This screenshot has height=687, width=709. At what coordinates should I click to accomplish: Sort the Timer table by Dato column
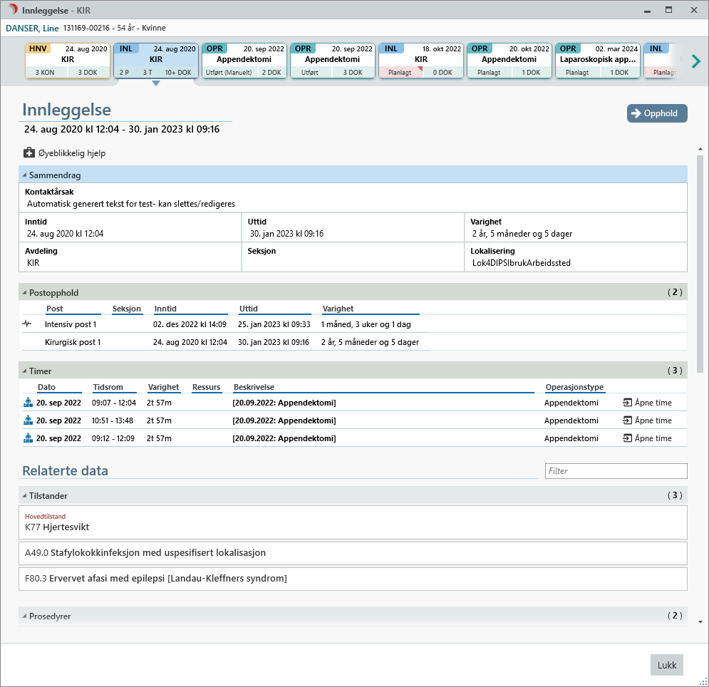(46, 387)
